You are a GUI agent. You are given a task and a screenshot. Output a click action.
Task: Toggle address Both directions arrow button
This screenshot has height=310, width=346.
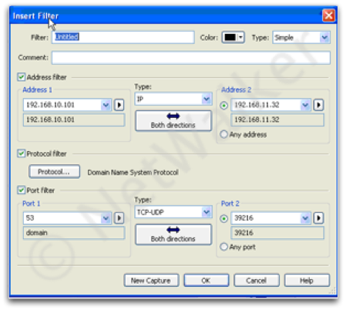[x=173, y=121]
